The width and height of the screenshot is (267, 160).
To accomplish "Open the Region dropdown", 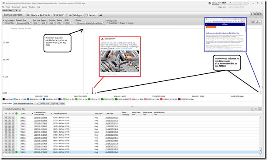I will pyautogui.click(x=44, y=23).
